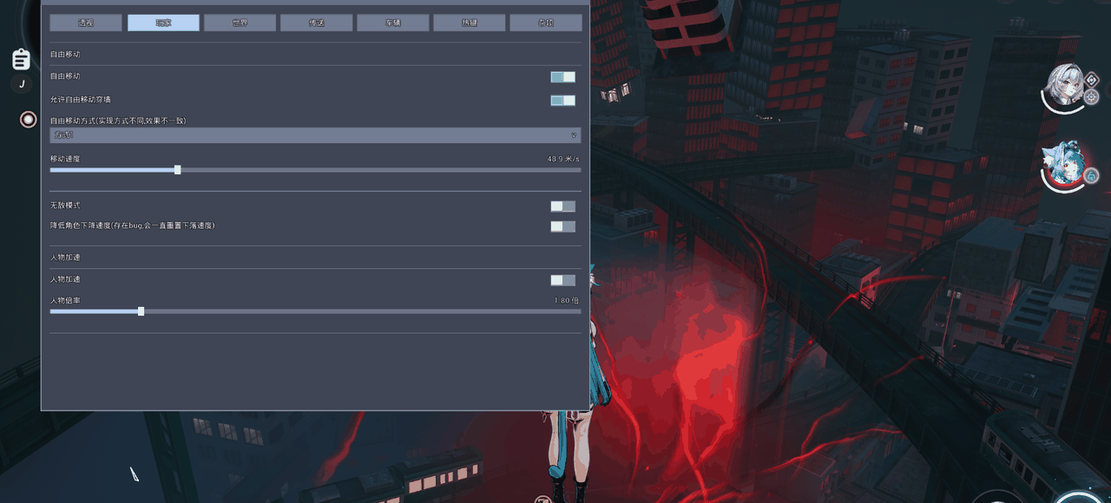This screenshot has height=503, width=1111.
Task: Click the 人物加速 section header
Action: [x=65, y=258]
